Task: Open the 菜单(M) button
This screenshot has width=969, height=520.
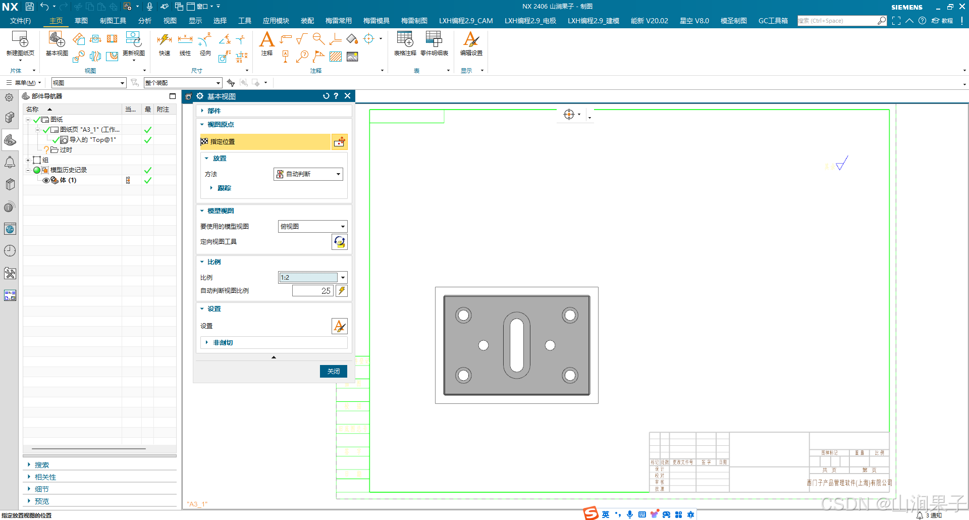Action: pos(24,83)
